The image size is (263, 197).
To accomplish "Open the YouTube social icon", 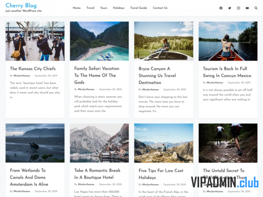I will [247, 8].
